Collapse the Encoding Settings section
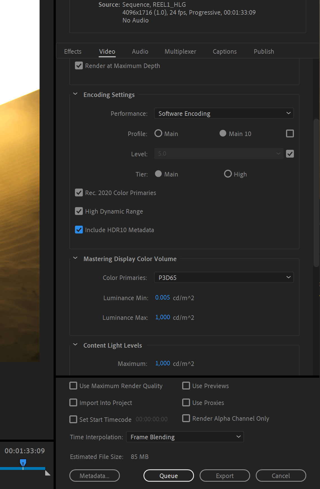Image resolution: width=320 pixels, height=489 pixels. tap(75, 94)
